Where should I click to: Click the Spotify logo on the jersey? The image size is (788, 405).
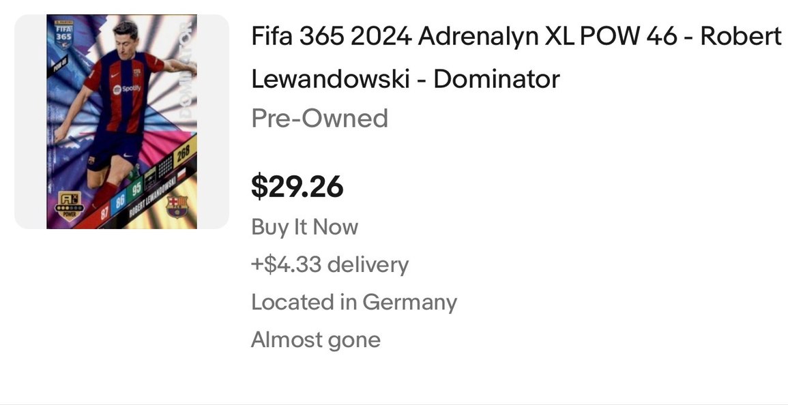point(127,89)
